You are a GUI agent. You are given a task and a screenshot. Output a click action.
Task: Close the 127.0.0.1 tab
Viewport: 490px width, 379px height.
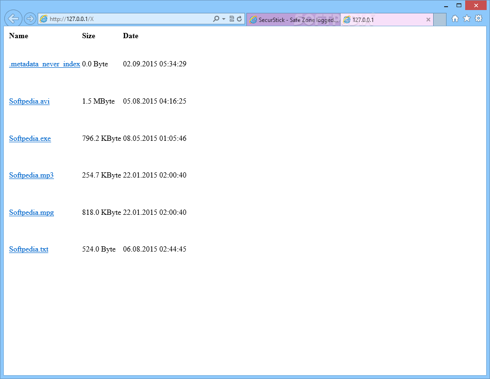(x=428, y=20)
